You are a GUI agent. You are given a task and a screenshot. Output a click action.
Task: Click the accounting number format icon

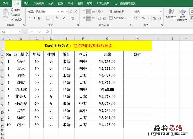click(x=136, y=18)
